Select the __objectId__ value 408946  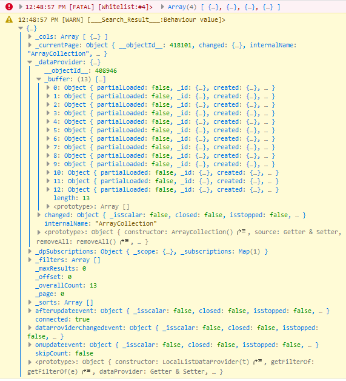click(106, 71)
